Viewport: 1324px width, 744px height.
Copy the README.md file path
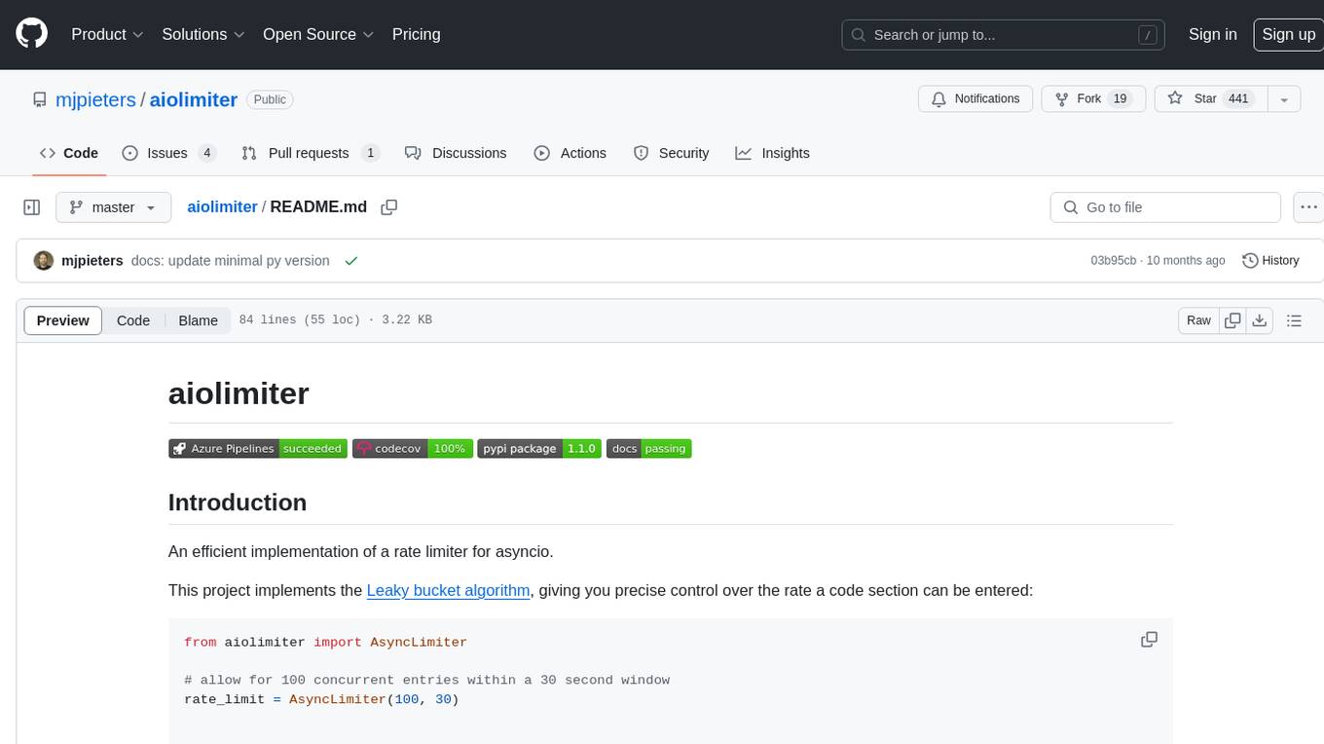(389, 207)
